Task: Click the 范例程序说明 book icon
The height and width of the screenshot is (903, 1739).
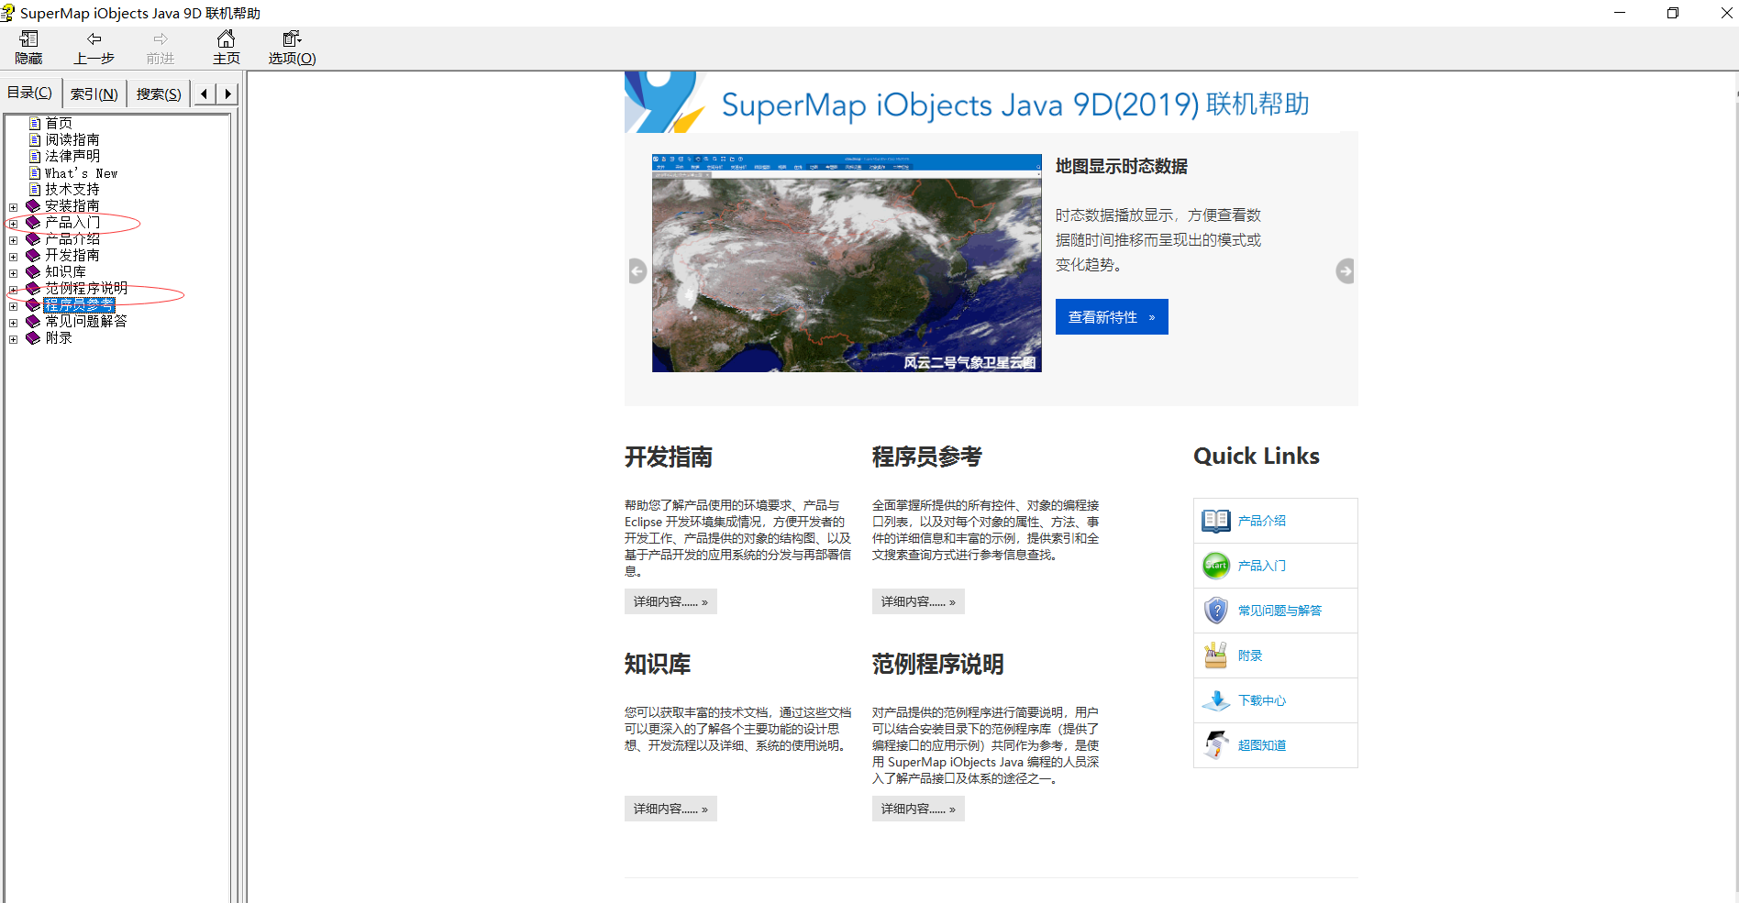Action: click(33, 288)
